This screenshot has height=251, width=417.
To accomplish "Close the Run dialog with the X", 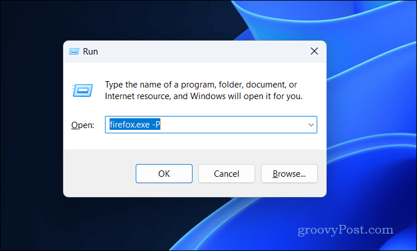I will coord(314,51).
